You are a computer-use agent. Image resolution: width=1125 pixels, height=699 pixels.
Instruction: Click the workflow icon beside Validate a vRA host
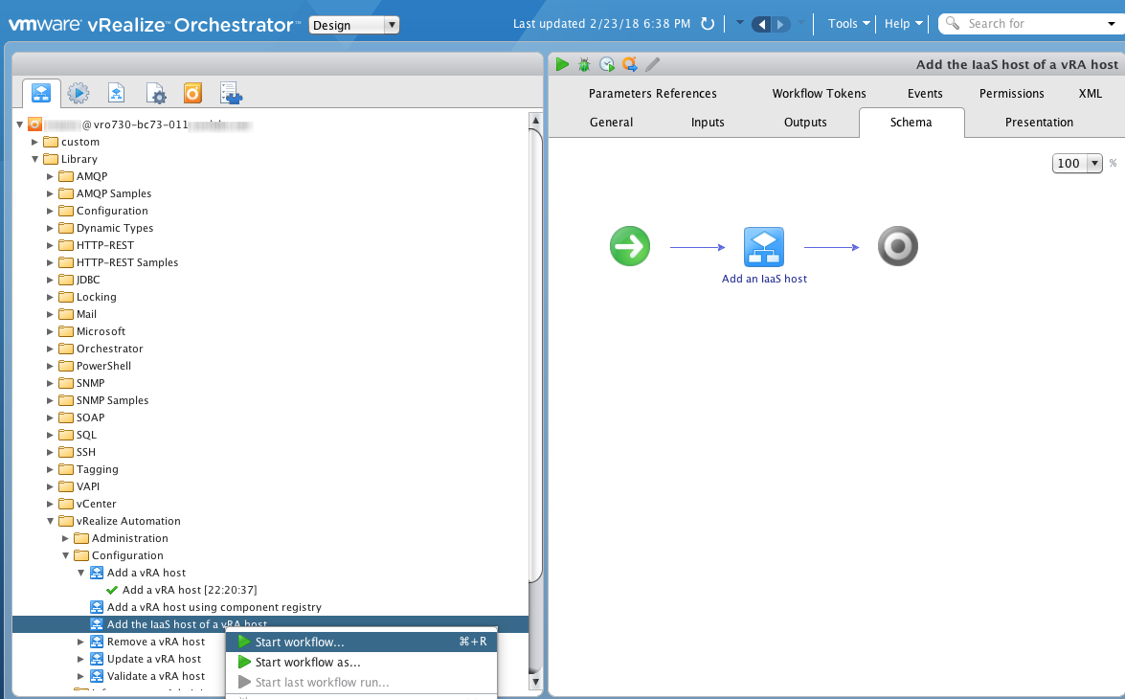pyautogui.click(x=97, y=676)
